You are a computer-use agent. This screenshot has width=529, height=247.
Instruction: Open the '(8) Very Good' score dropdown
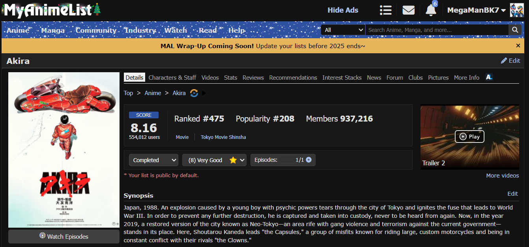click(x=214, y=160)
